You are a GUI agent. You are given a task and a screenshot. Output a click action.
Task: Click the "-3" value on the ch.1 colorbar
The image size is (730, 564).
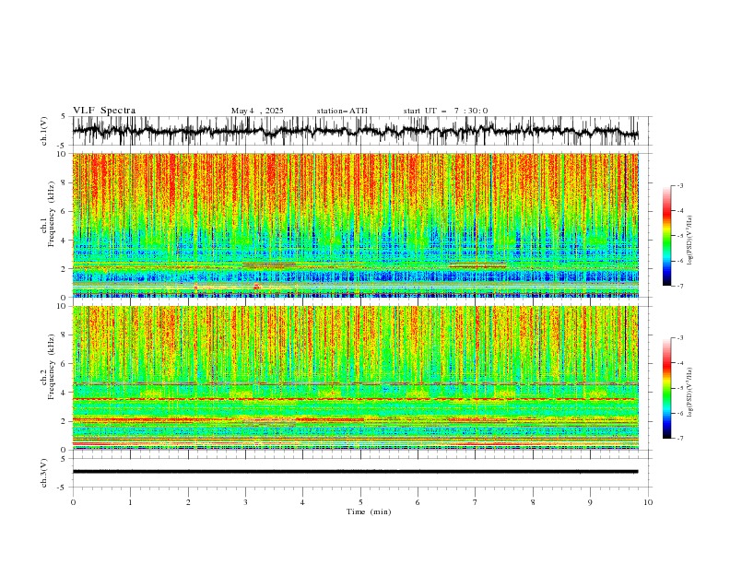click(679, 185)
